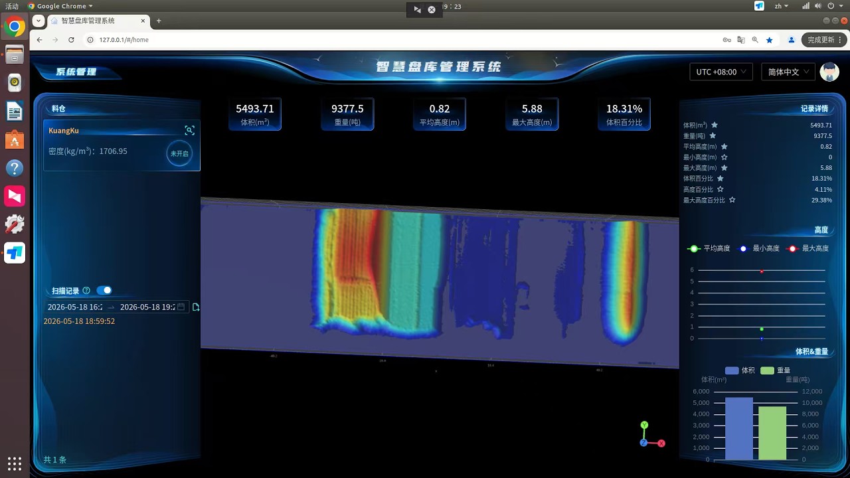Click the scan view icon on KuangKu card

pyautogui.click(x=189, y=131)
